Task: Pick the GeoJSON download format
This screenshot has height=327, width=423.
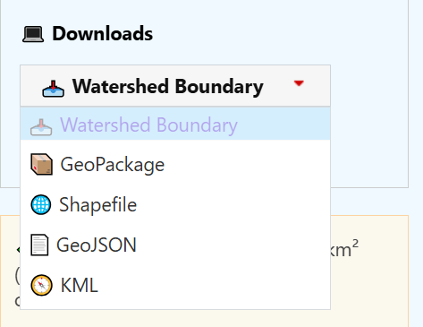Action: 175,245
